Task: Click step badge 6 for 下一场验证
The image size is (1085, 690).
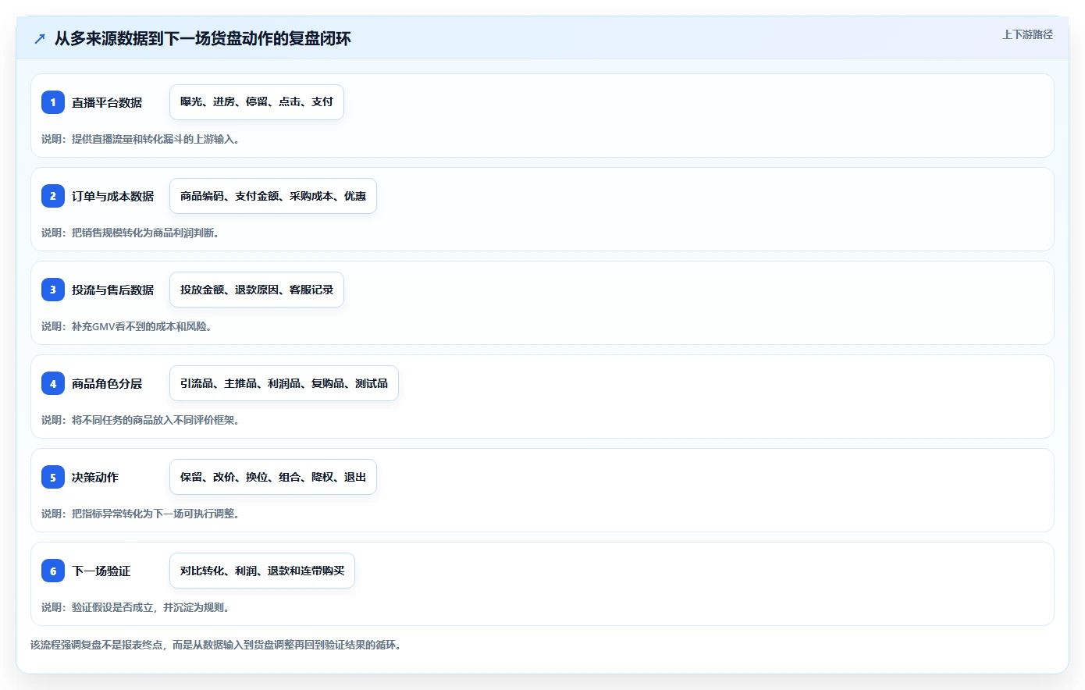Action: [x=53, y=571]
